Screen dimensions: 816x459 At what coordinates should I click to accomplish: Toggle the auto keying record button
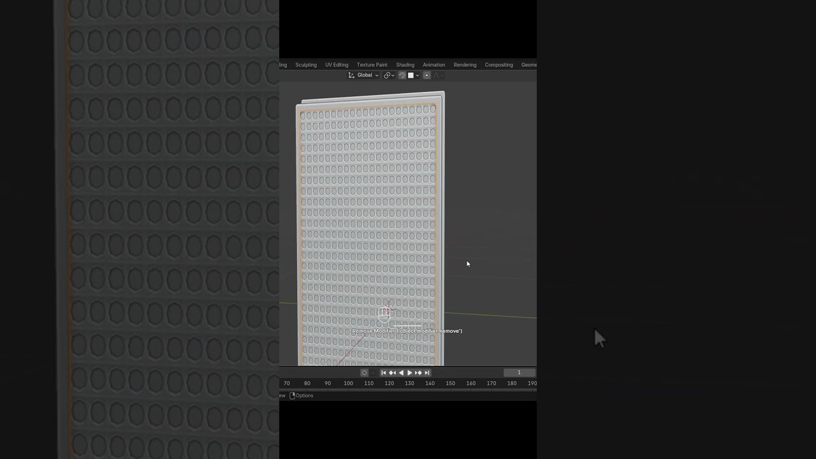click(x=364, y=373)
